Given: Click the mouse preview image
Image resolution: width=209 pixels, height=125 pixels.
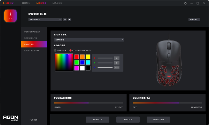Looking at the screenshot, I should (169, 60).
